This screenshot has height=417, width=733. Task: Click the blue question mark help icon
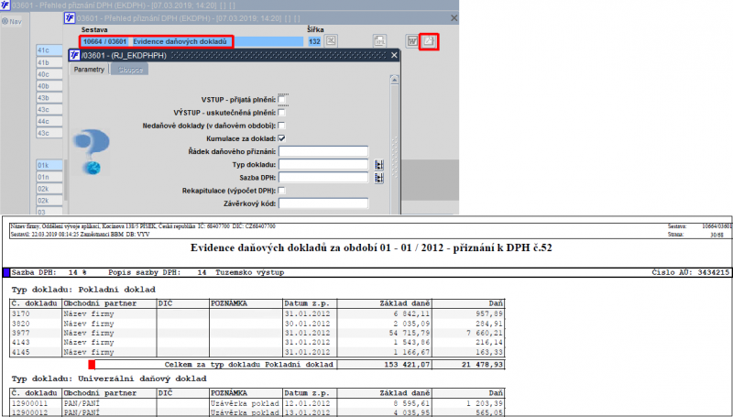click(x=92, y=151)
